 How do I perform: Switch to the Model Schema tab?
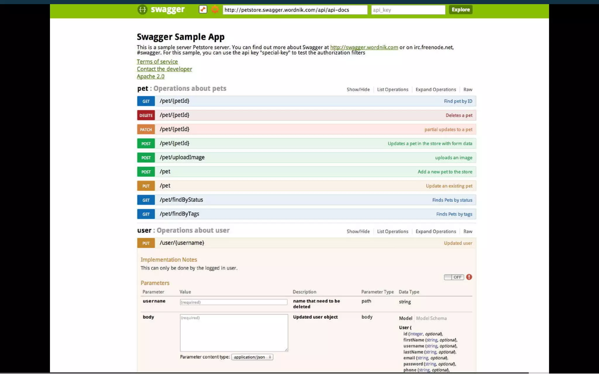pyautogui.click(x=431, y=318)
